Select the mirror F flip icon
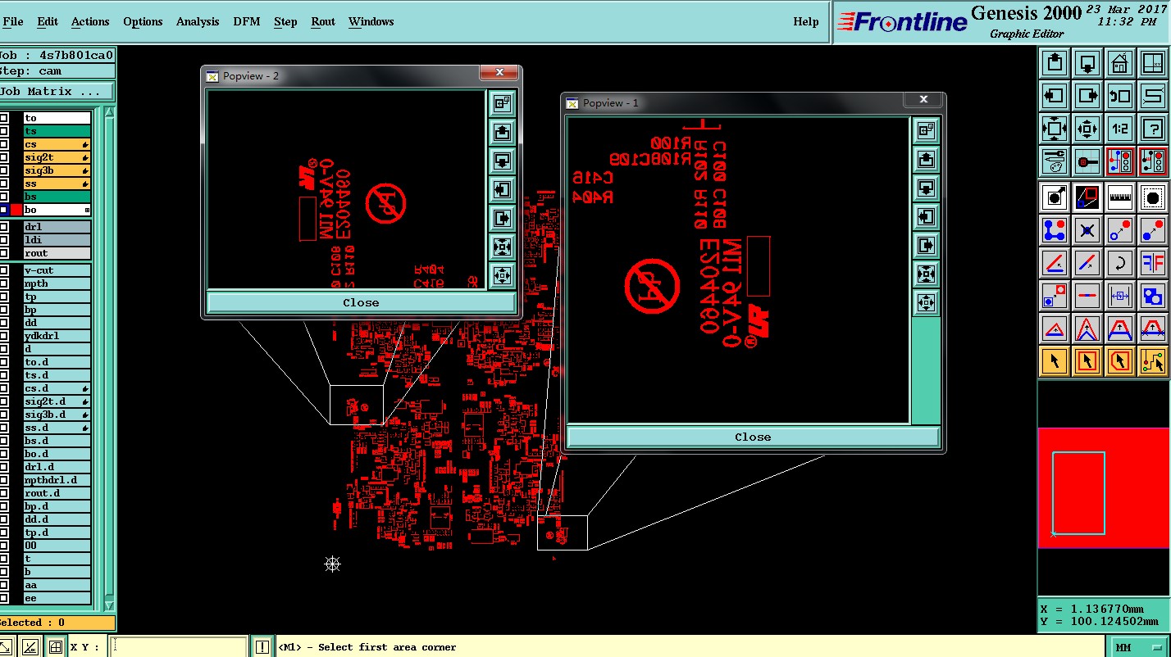Viewport: 1171px width, 657px height. (1152, 263)
